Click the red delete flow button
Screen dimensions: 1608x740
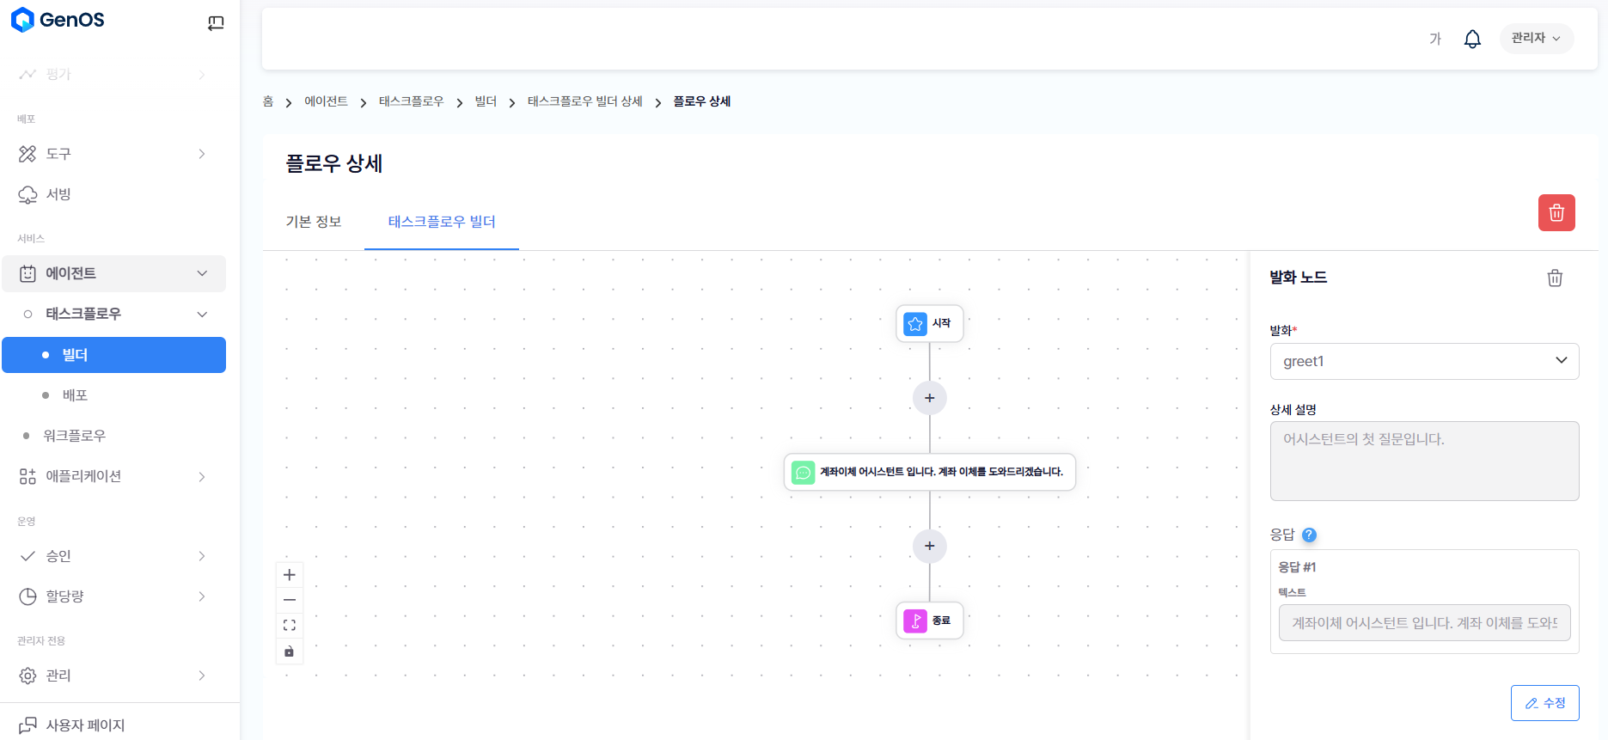(x=1556, y=213)
